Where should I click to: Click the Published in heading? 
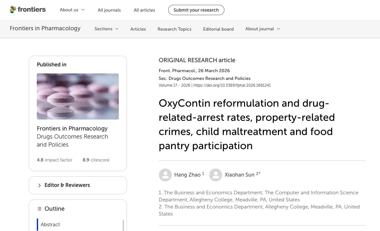coord(52,64)
